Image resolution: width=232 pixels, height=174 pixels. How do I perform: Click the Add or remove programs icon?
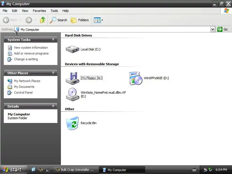click(10, 53)
